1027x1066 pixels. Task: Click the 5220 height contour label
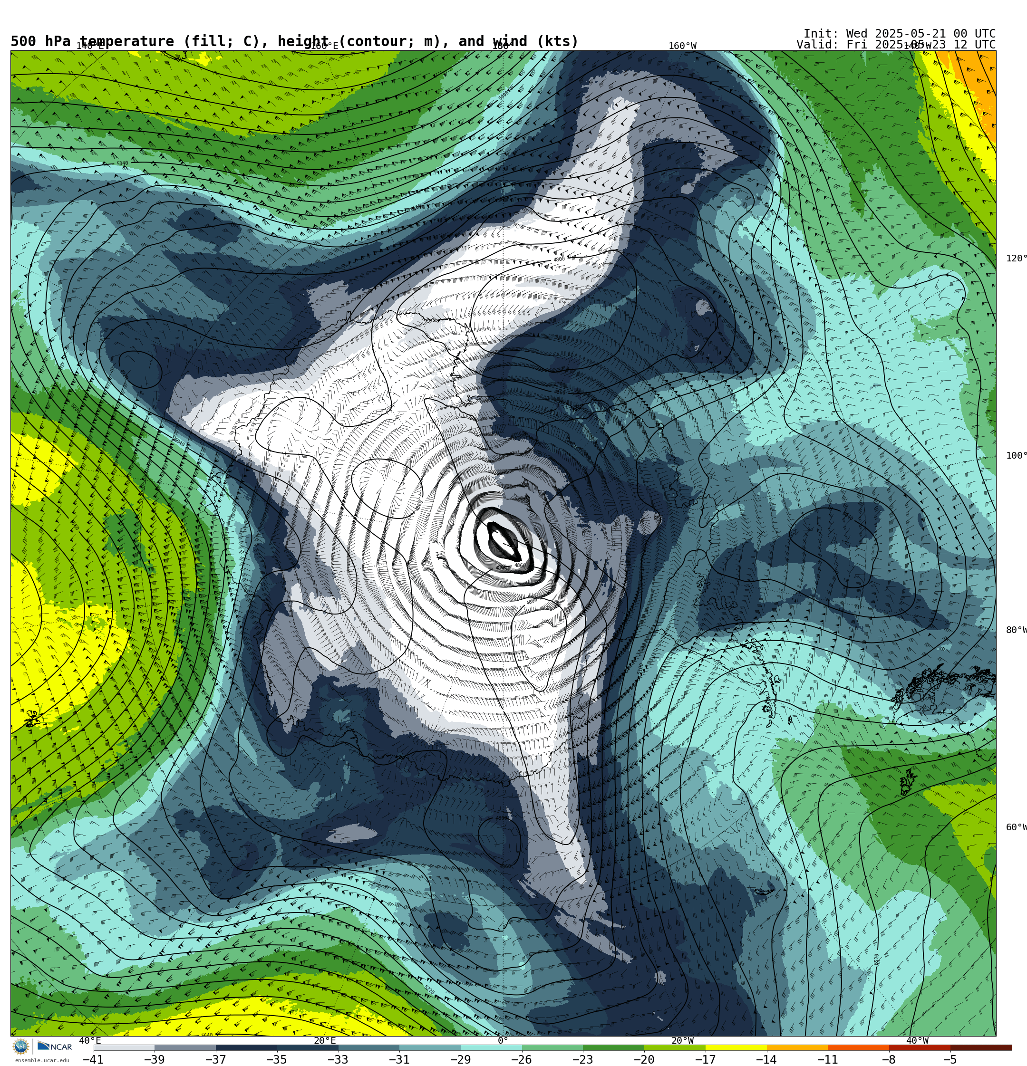coord(429,990)
